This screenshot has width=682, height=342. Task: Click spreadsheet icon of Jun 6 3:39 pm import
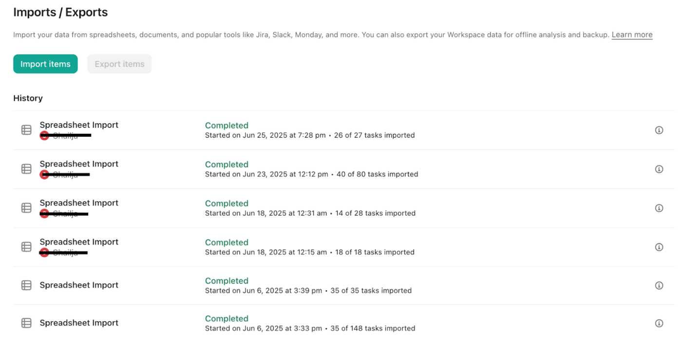tap(26, 285)
